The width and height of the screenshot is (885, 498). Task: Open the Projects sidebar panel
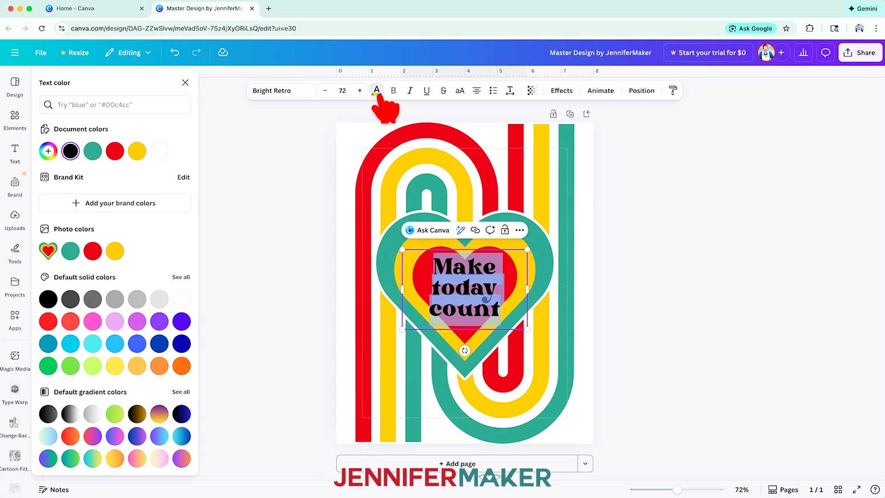15,287
